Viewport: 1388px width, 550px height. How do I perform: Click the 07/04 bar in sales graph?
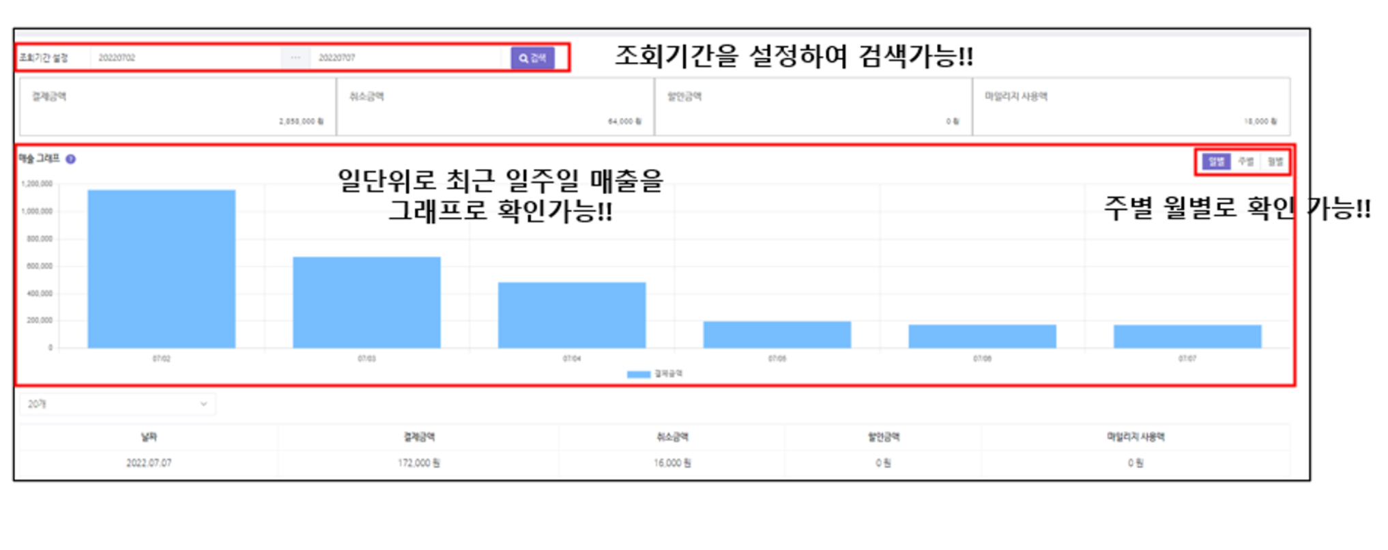pos(572,315)
